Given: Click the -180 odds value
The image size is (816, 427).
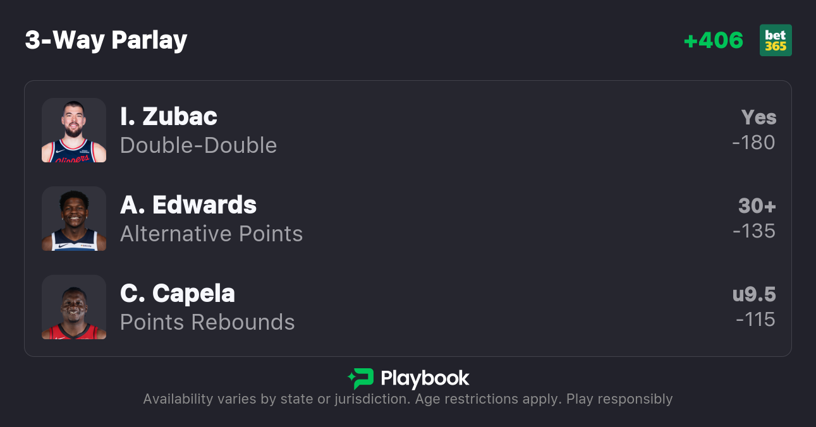Looking at the screenshot, I should 753,143.
